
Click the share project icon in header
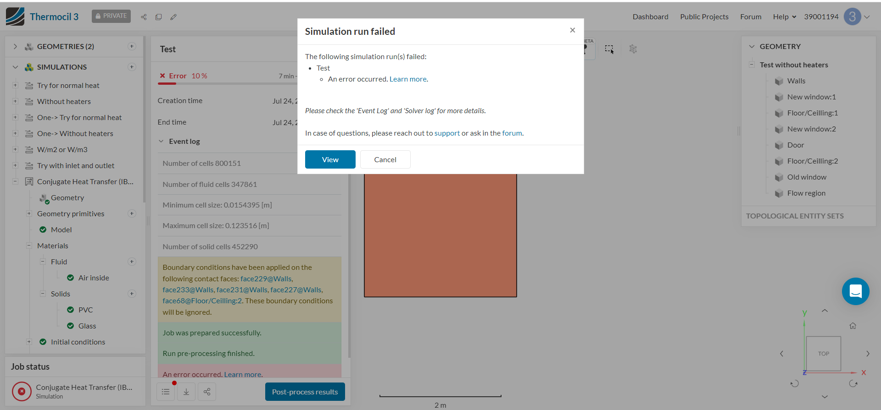coord(144,17)
